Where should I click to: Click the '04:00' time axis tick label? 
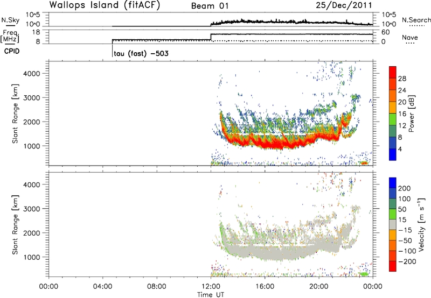(x=102, y=287)
